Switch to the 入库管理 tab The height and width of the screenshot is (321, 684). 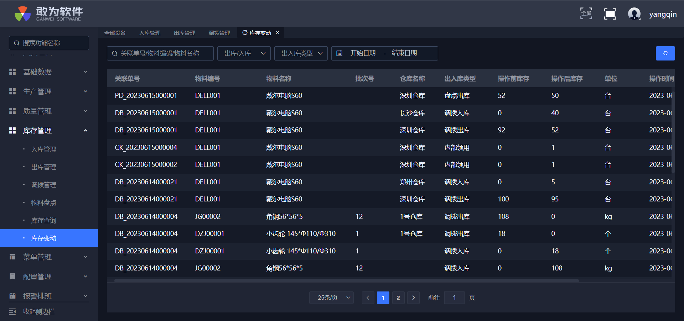pyautogui.click(x=150, y=33)
